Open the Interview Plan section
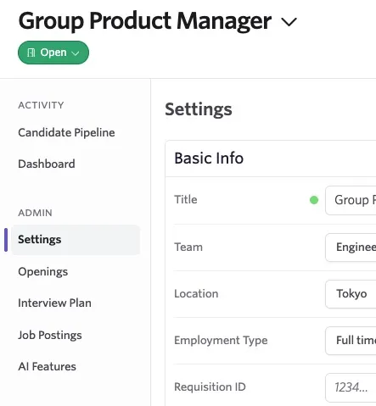This screenshot has width=376, height=406. 54,303
